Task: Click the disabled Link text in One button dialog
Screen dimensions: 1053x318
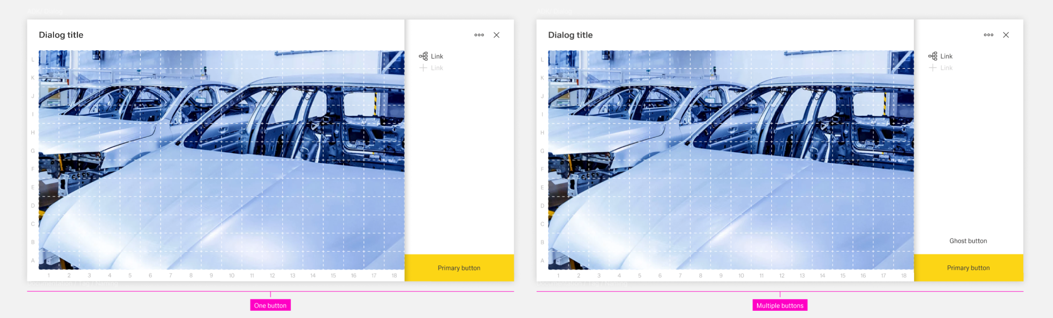Action: click(437, 68)
